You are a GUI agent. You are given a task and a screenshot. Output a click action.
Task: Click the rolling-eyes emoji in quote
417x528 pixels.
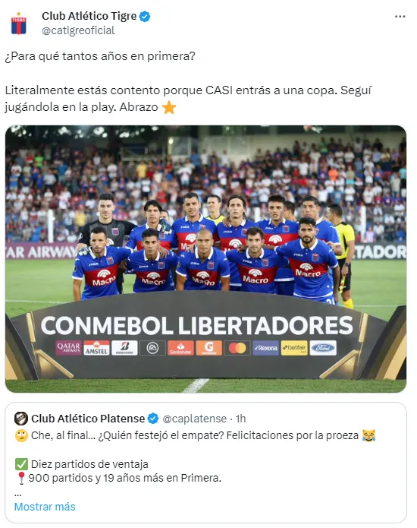click(x=21, y=436)
